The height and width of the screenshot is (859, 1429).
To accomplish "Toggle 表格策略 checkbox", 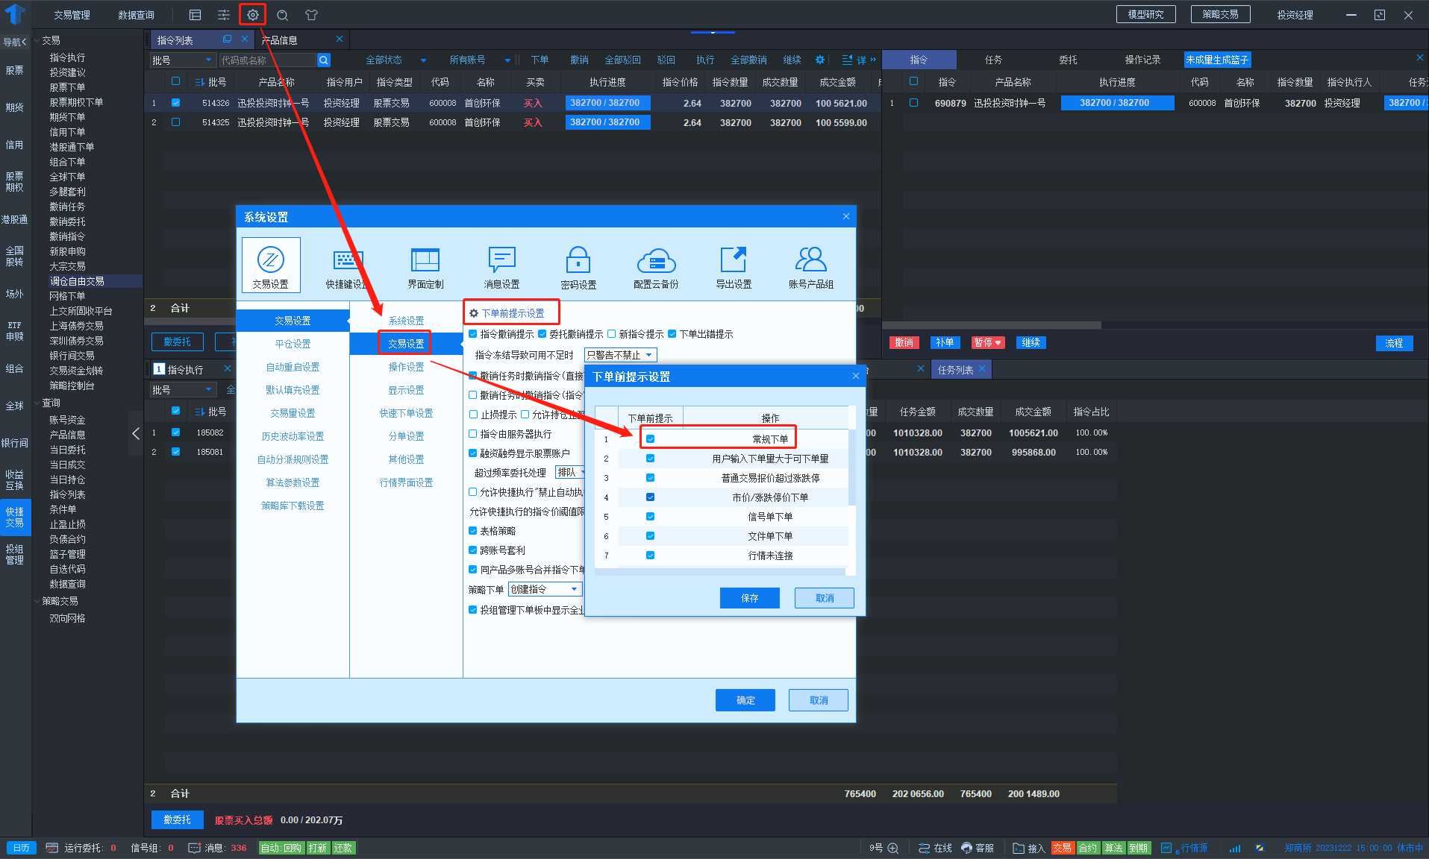I will click(473, 531).
